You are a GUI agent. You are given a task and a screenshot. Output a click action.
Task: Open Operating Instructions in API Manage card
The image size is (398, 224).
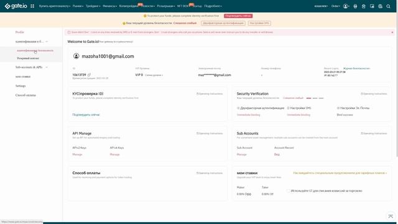tap(210, 133)
